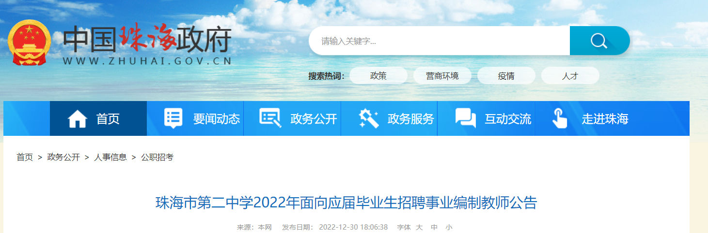Viewport: 708px width, 233px height.
Task: Click the magnifying glass search icon
Action: click(x=599, y=41)
